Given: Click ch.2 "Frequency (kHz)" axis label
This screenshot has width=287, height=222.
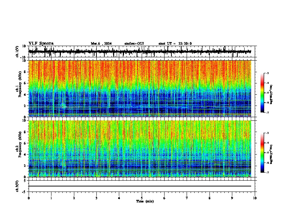Looking at the screenshot, I should (20, 144).
